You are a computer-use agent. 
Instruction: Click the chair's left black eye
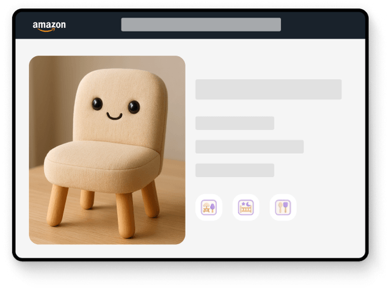coord(97,104)
